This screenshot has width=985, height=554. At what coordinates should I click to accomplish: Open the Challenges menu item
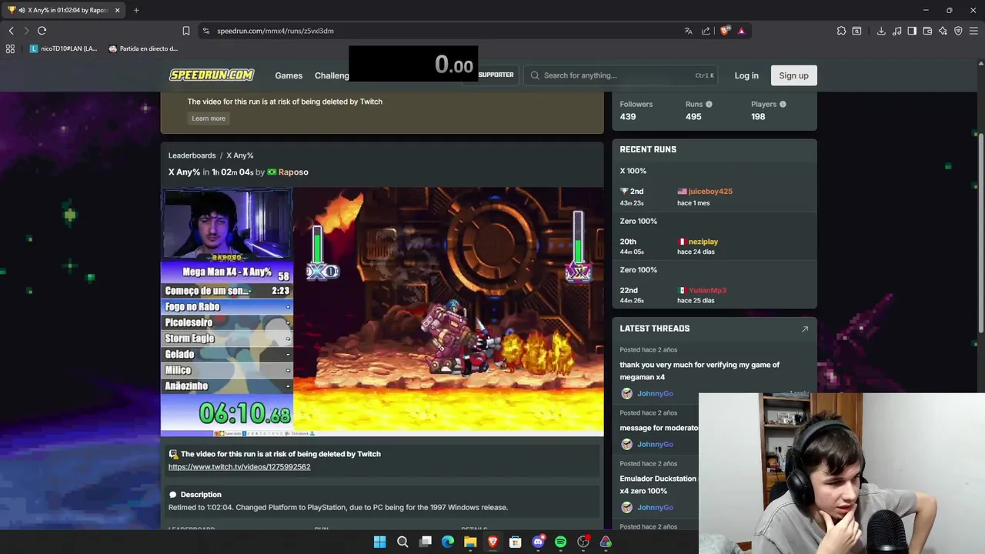[x=332, y=75]
